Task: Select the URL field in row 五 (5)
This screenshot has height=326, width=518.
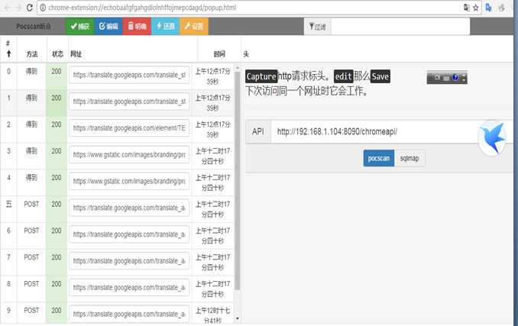Action: coord(129,208)
